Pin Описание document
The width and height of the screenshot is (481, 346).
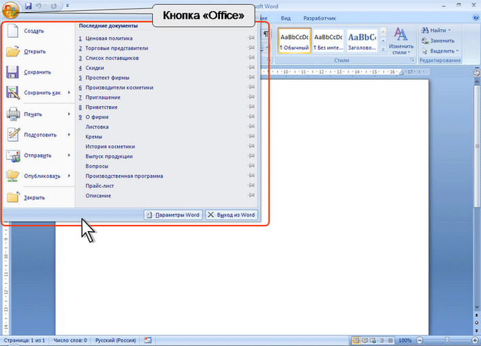click(251, 195)
